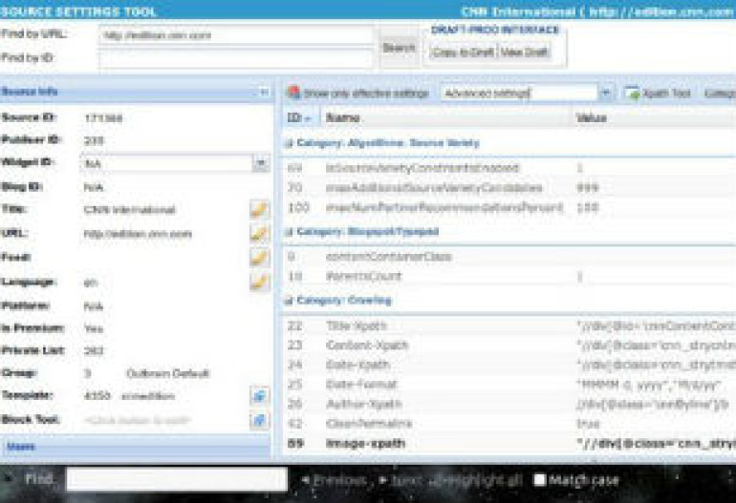Select the bold image-xpath row
736x503 pixels.
509,444
